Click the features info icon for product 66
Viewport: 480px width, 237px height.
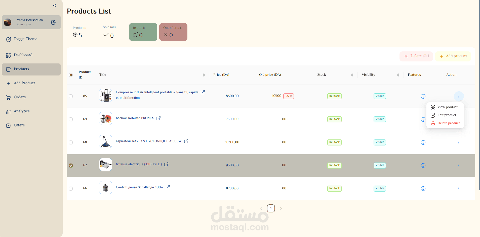pos(423,189)
